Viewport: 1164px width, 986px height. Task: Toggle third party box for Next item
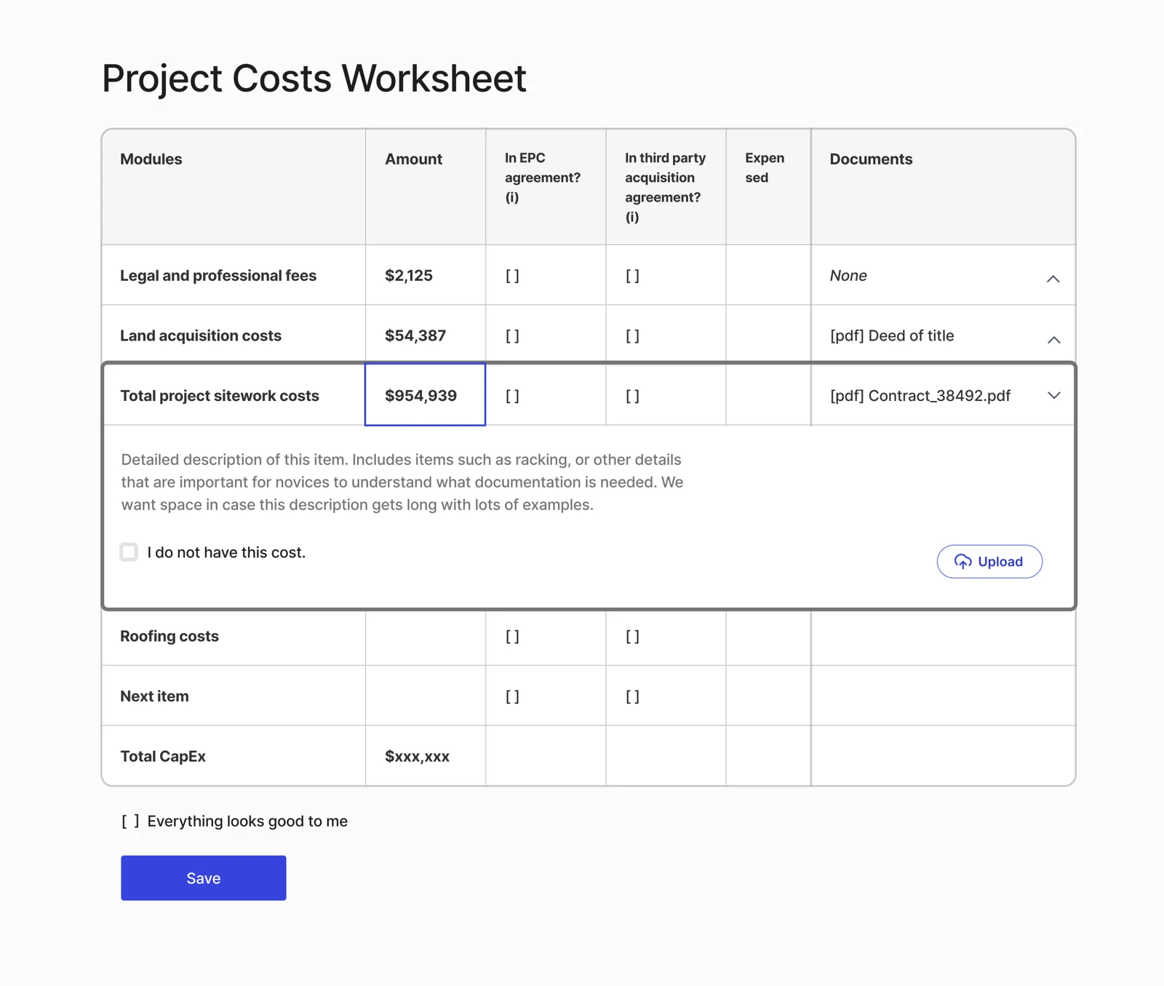pyautogui.click(x=632, y=696)
